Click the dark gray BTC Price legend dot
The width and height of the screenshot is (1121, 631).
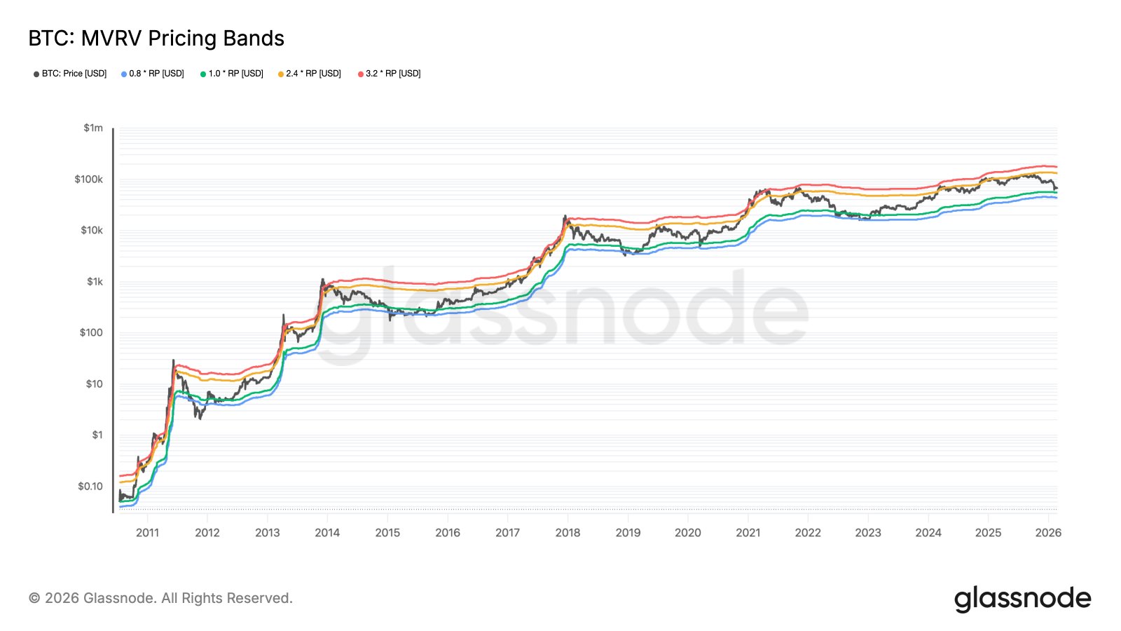pos(36,74)
